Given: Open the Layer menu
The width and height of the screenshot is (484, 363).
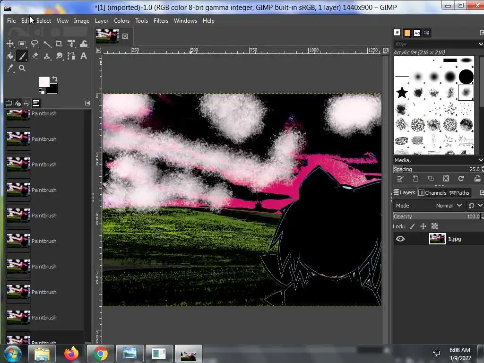Looking at the screenshot, I should tap(102, 21).
